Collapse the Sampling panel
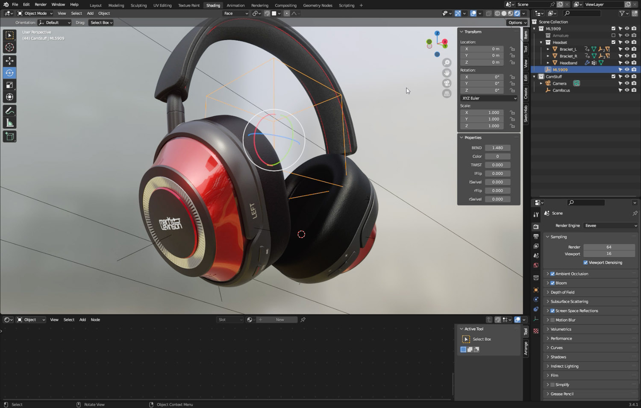 pos(591,237)
